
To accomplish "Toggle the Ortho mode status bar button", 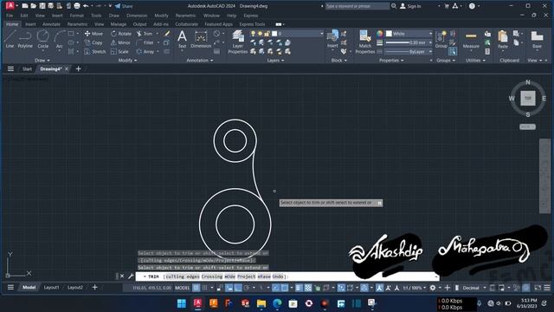I will tap(238, 288).
